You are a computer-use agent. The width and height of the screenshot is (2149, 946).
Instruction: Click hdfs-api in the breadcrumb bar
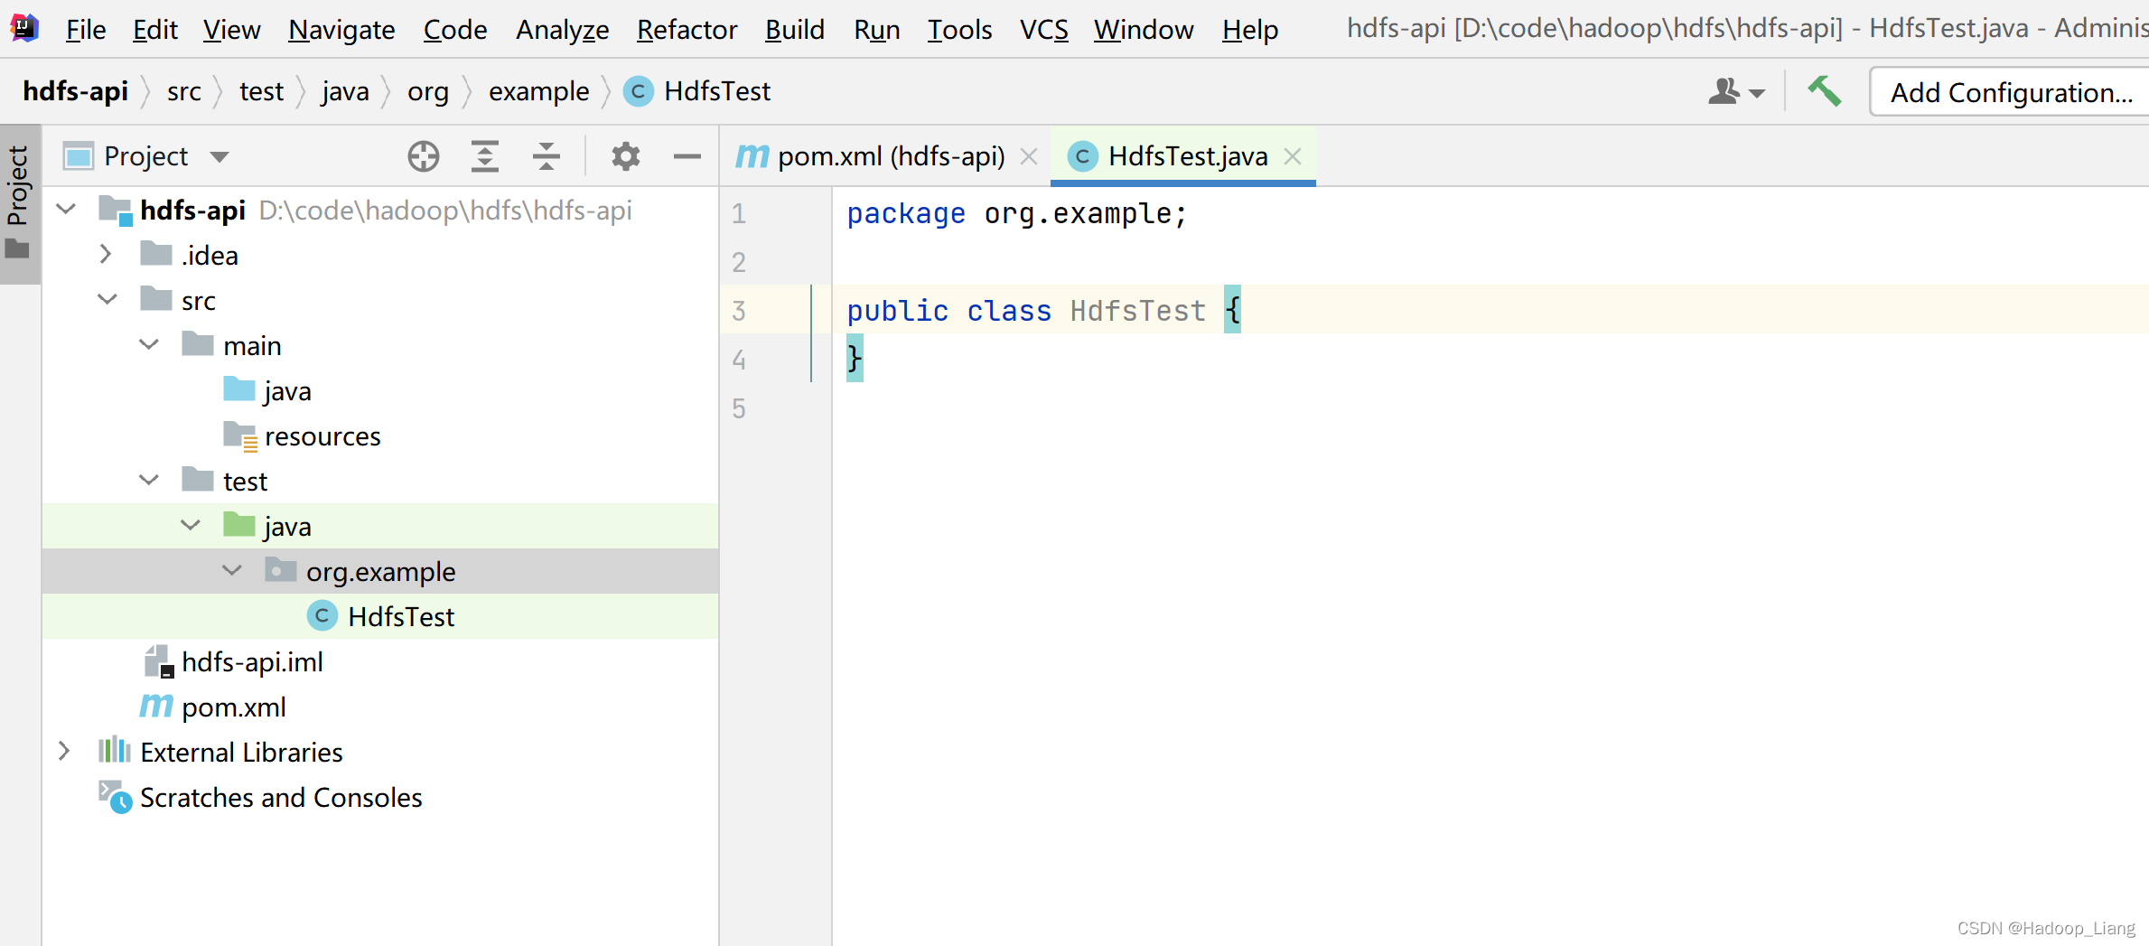click(76, 91)
